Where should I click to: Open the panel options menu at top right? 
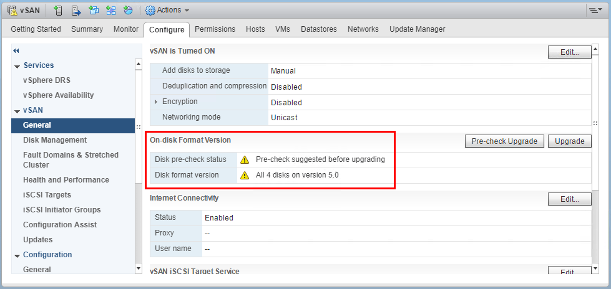pyautogui.click(x=595, y=11)
